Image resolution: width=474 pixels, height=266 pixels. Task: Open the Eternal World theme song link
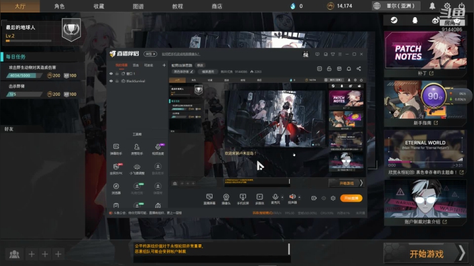pos(425,173)
